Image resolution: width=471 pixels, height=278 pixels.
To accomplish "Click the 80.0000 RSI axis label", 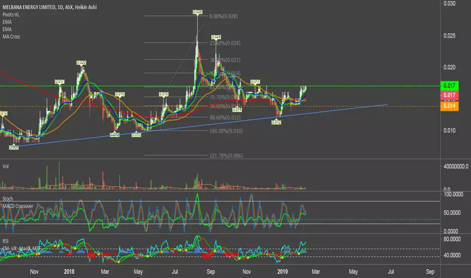I will coord(452,239).
